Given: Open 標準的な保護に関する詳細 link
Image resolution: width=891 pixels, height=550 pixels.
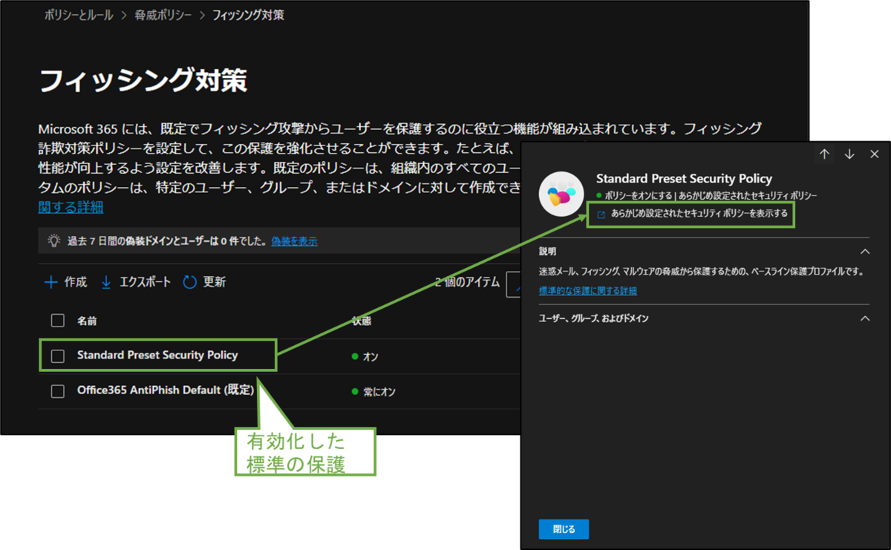Looking at the screenshot, I should tap(588, 291).
